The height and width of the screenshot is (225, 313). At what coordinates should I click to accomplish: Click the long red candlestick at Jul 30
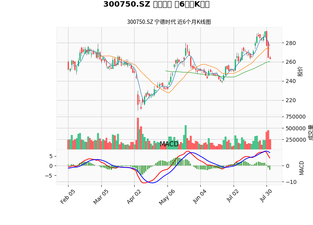click(266, 38)
